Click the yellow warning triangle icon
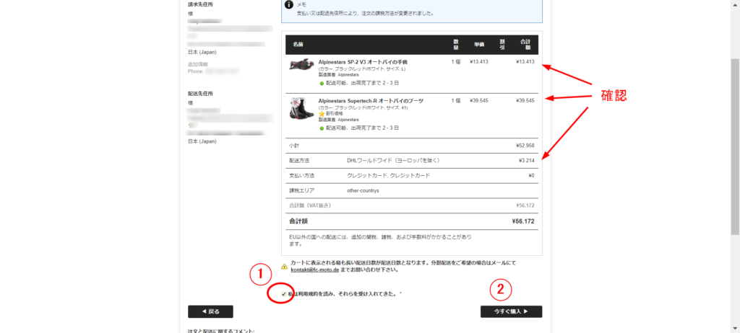 tap(284, 267)
